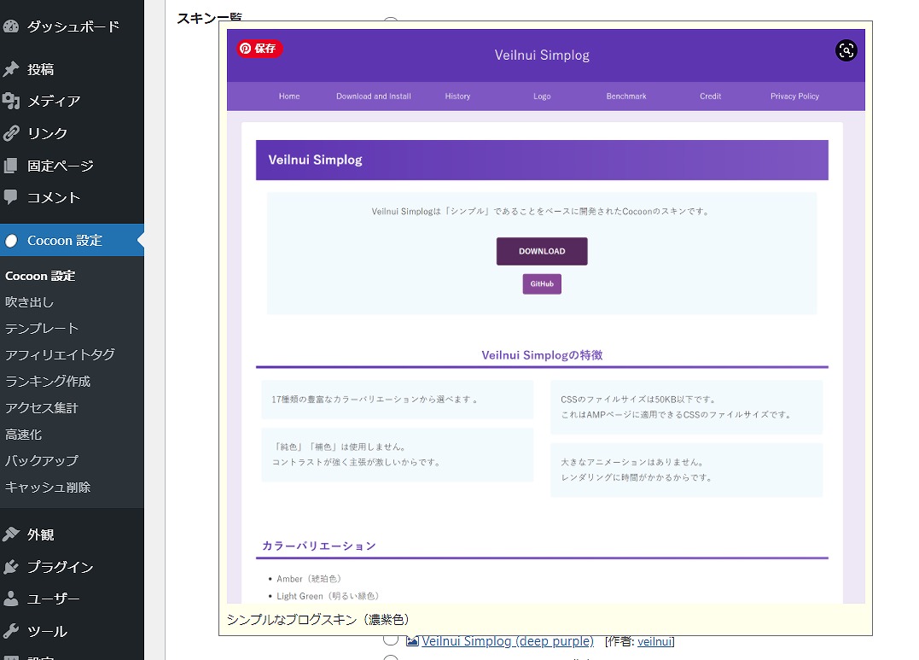This screenshot has height=660, width=919.
Task: Open 外観 menu item
Action: (x=40, y=534)
